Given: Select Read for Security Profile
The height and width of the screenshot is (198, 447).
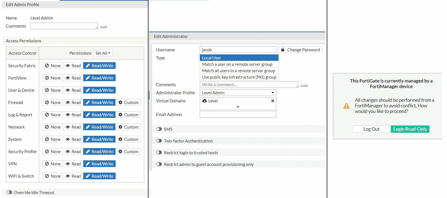Looking at the screenshot, I should click(x=73, y=151).
